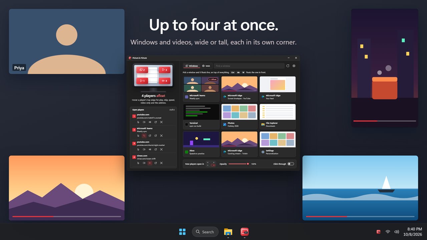Make the vimeo.com player video-only
Screen dimensions: 427x240
point(144,163)
